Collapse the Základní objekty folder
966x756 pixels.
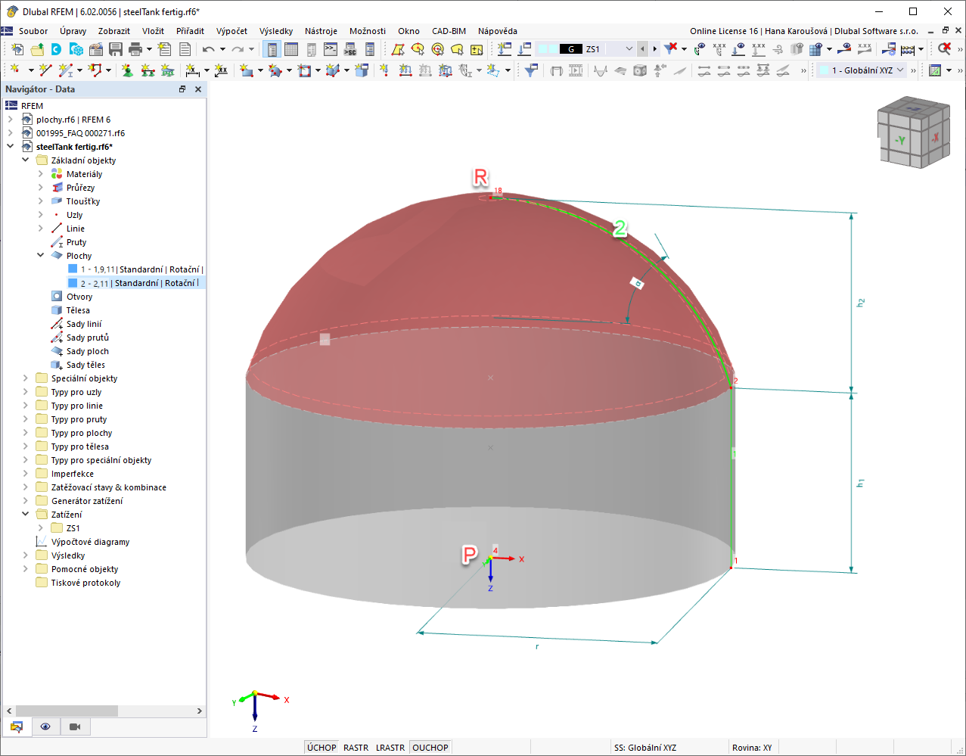tap(26, 160)
